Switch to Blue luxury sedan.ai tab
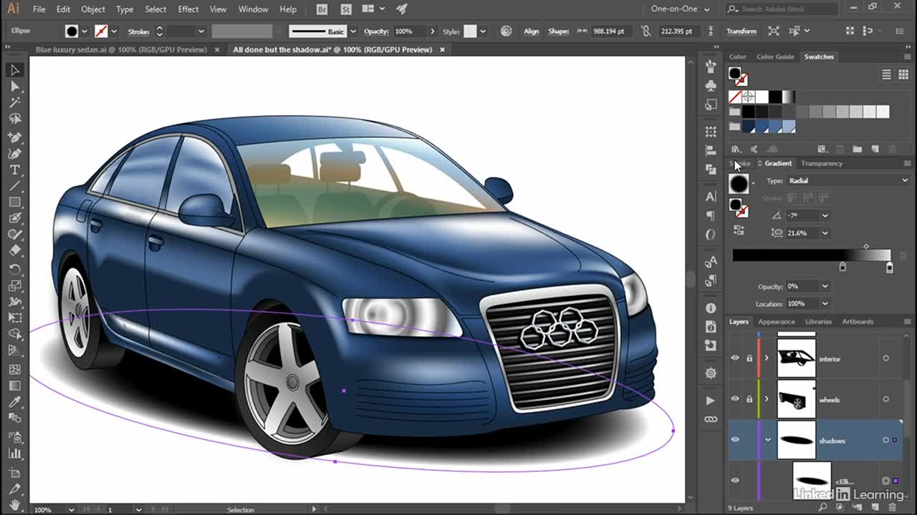This screenshot has width=917, height=515. click(121, 49)
